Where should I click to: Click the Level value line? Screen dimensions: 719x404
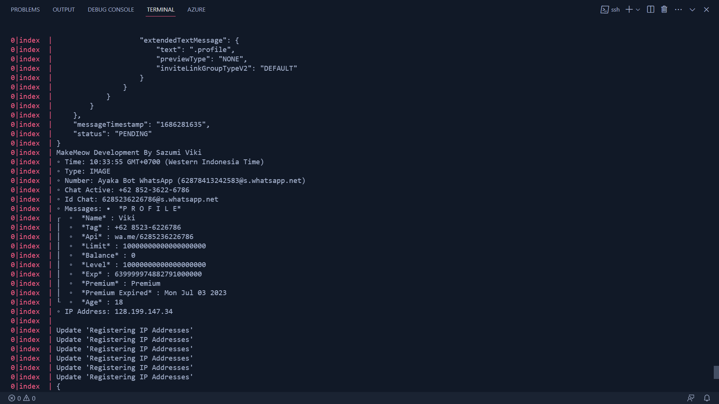(143, 265)
